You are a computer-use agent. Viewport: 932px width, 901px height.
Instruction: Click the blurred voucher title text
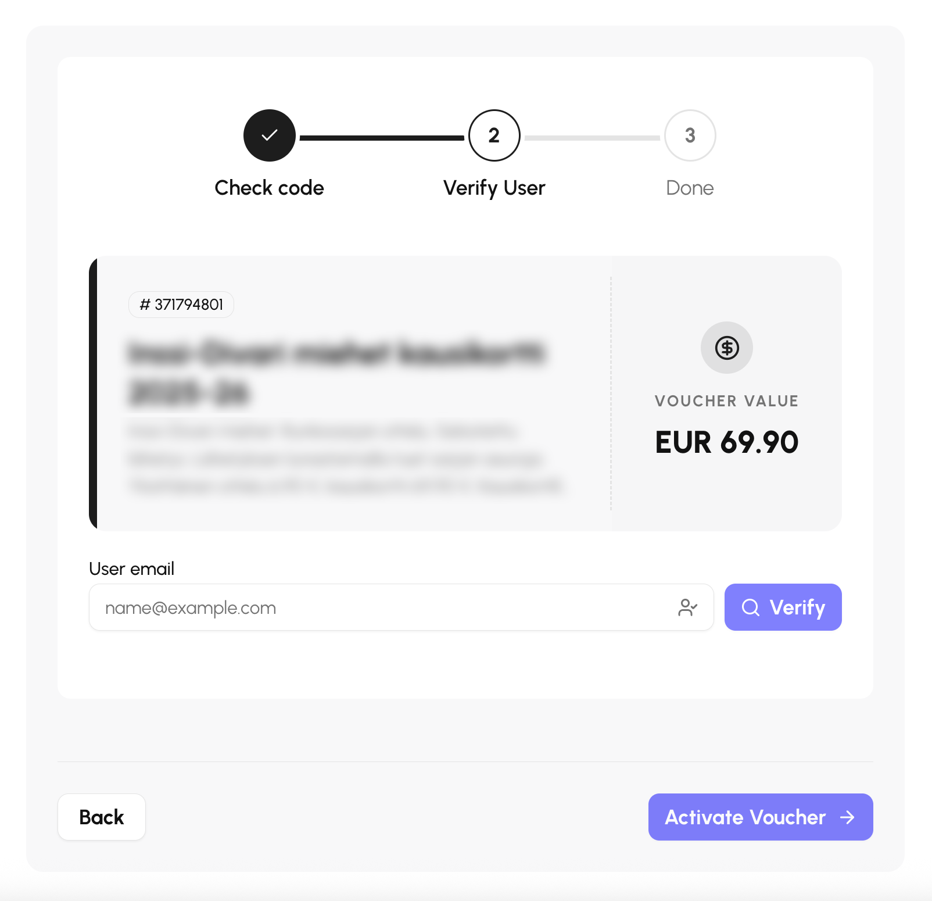[336, 373]
